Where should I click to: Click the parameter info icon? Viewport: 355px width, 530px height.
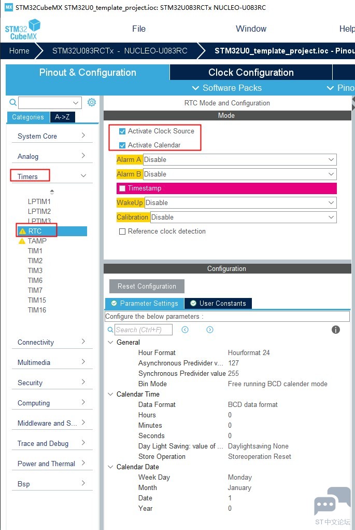[336, 330]
